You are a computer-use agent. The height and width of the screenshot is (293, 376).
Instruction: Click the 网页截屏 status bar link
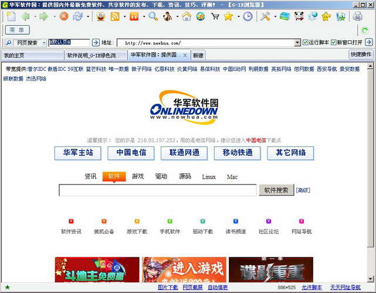(x=192, y=287)
